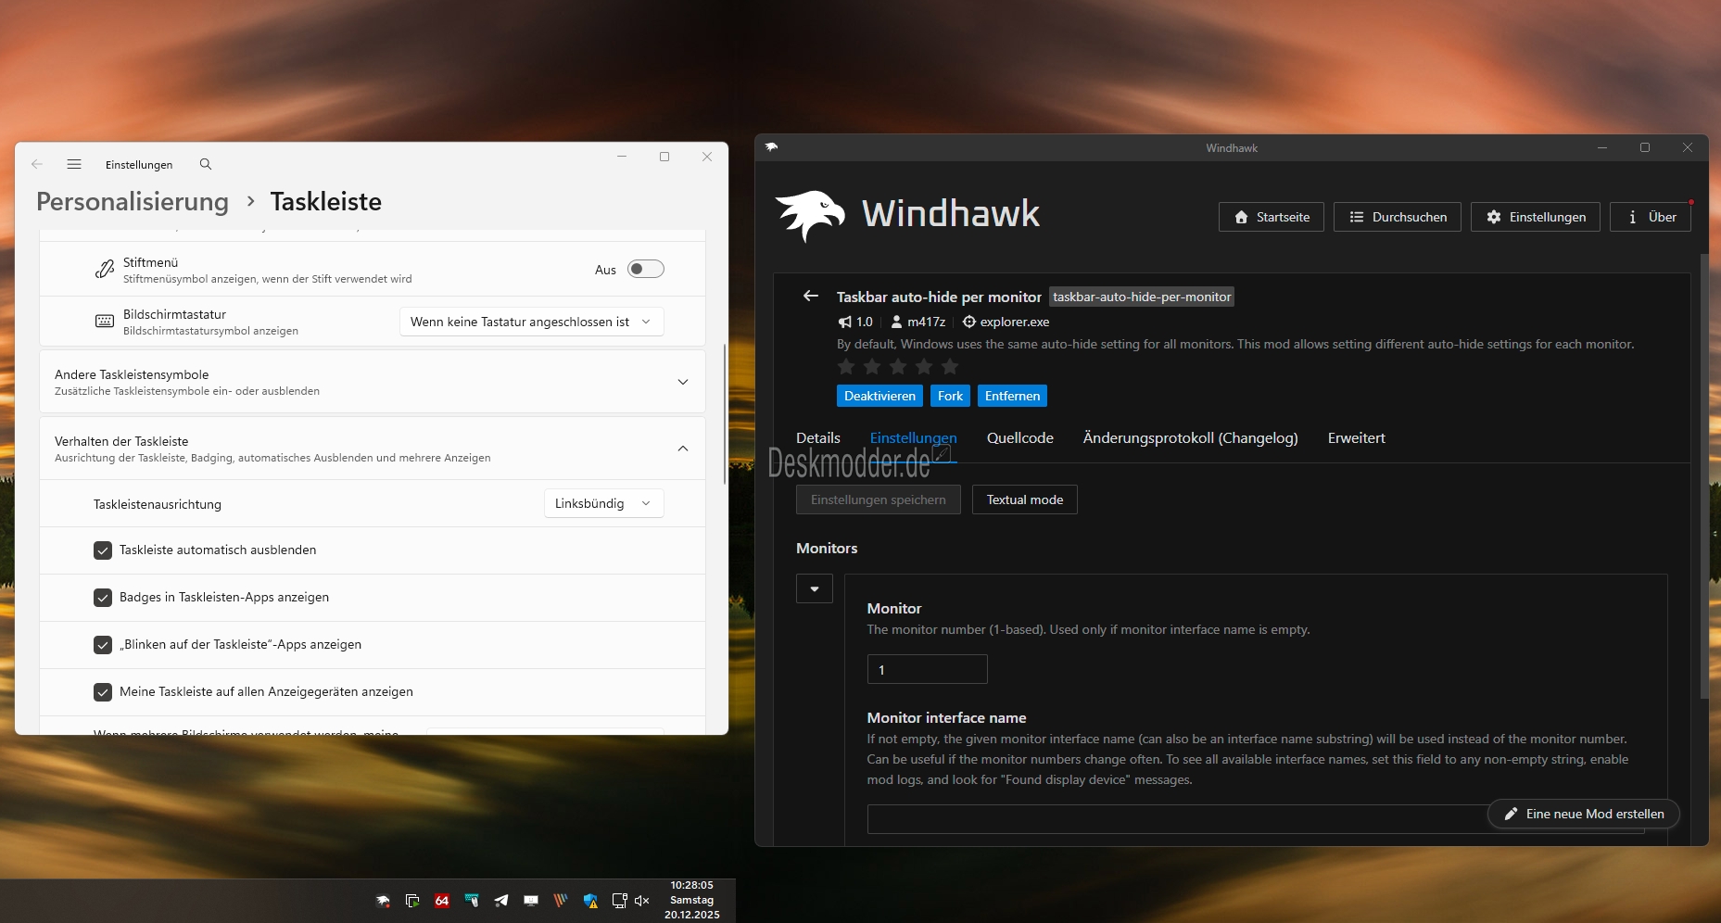Click the Deaktivieren button
This screenshot has height=923, width=1721.
click(x=879, y=396)
